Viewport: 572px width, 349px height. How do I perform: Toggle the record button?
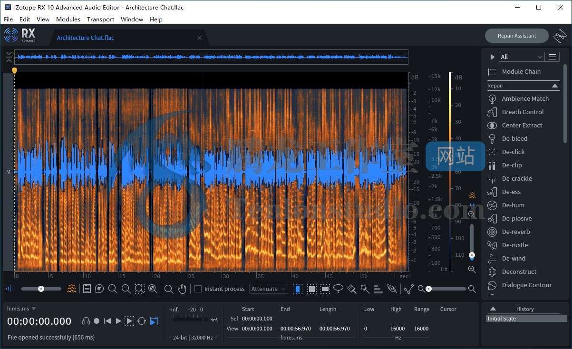(97, 321)
